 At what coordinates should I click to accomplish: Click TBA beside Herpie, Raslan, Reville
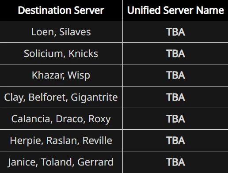(175, 140)
